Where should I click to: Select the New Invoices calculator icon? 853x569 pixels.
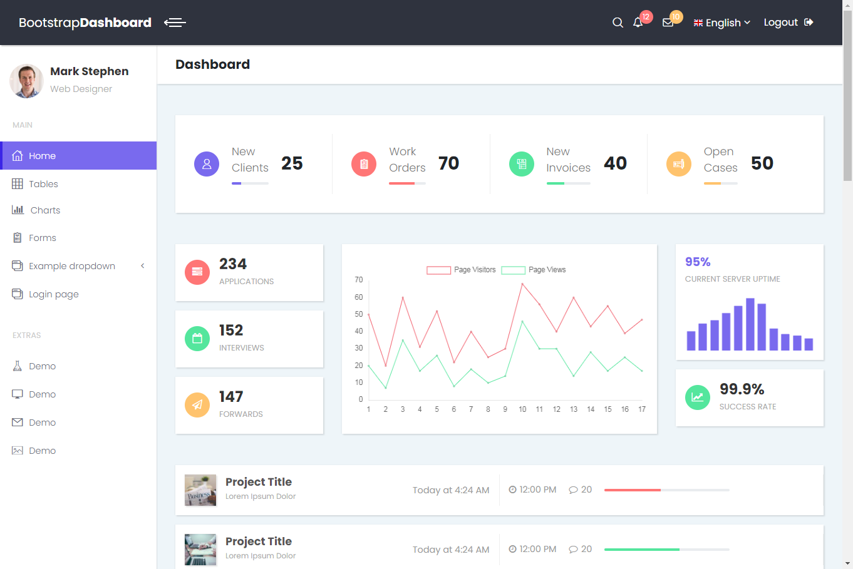tap(522, 163)
